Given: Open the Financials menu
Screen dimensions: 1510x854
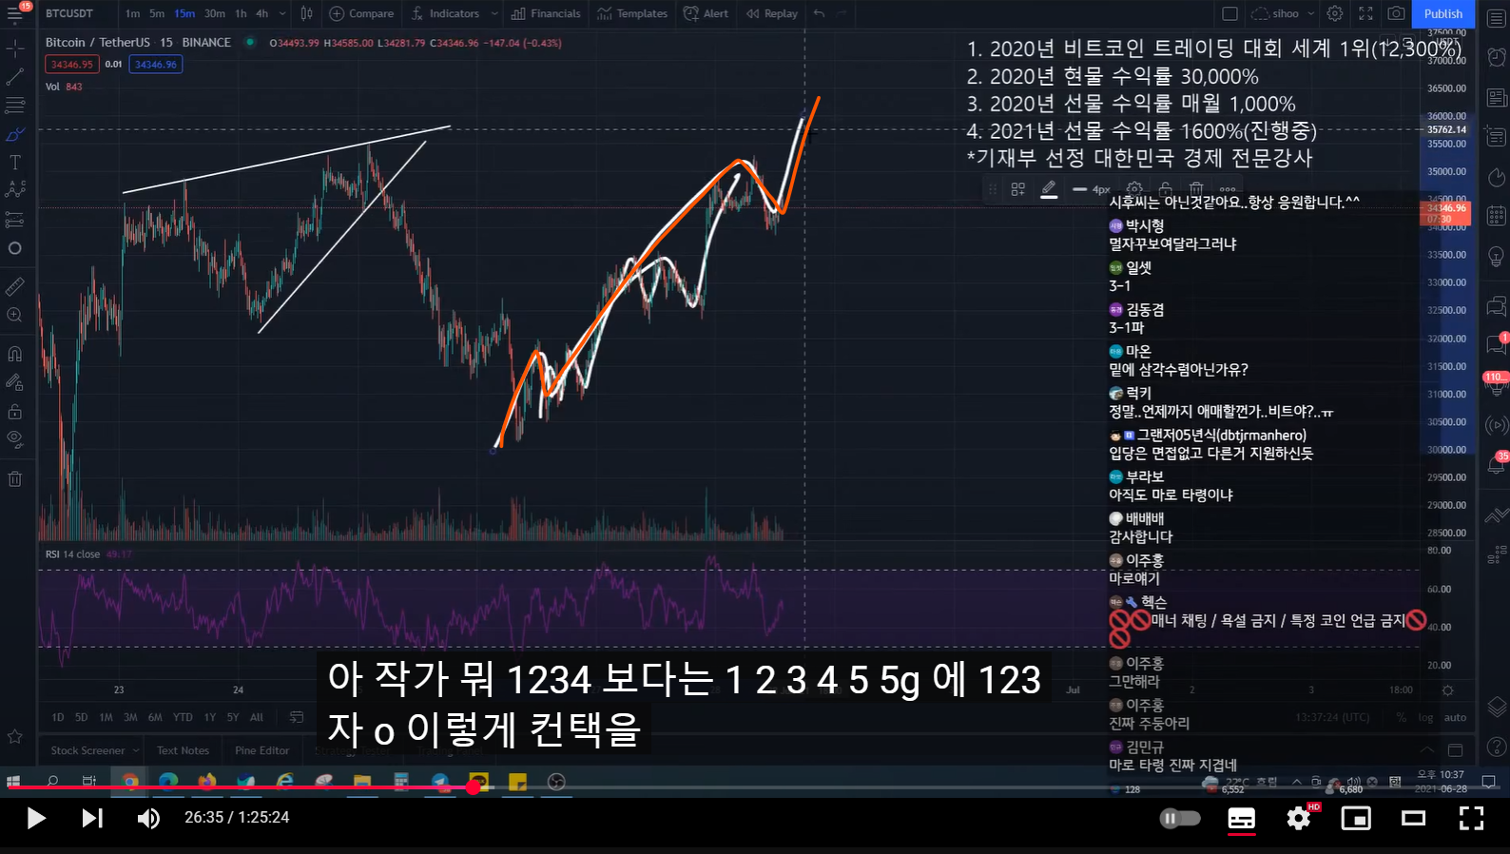Looking at the screenshot, I should tap(546, 13).
